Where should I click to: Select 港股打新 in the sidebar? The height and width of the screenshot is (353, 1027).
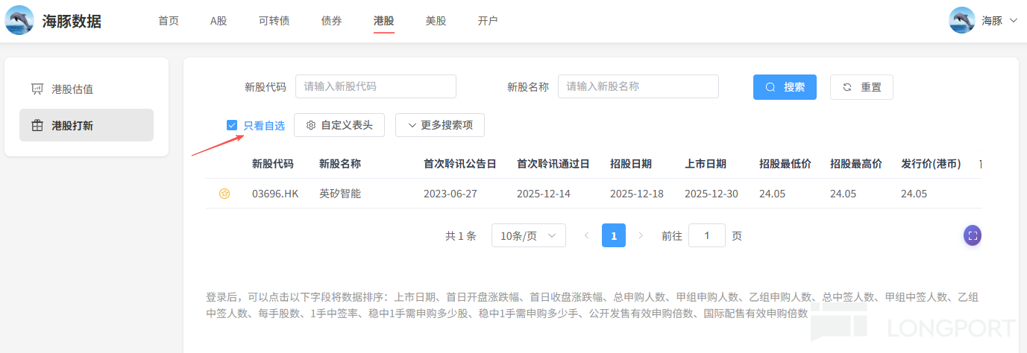87,125
